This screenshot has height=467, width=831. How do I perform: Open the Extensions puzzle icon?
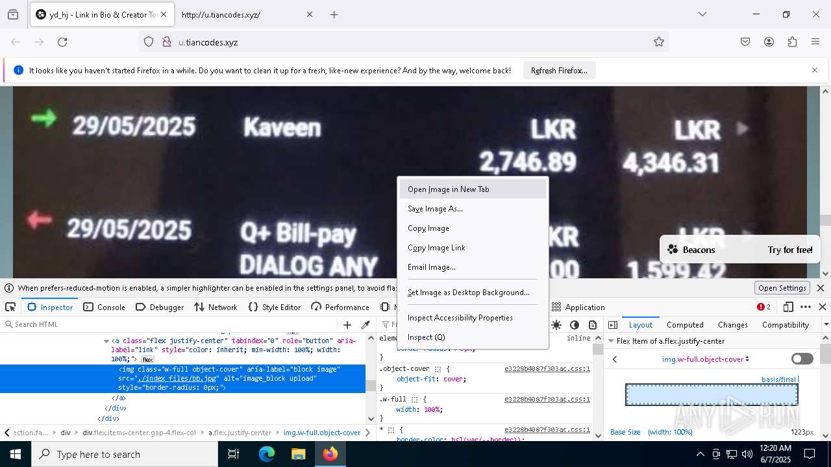tap(792, 42)
